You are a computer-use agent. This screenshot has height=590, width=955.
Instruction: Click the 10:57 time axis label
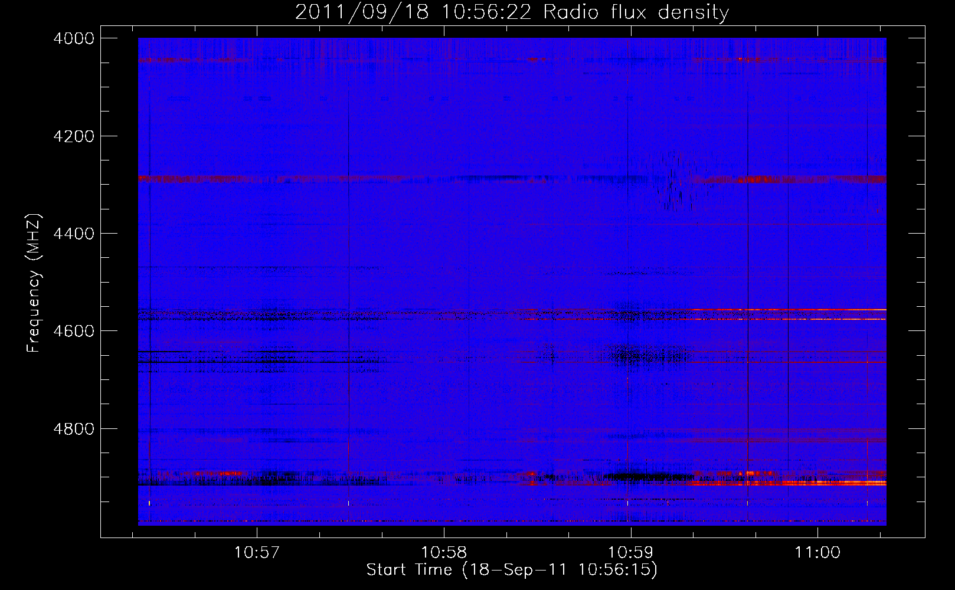[x=256, y=552]
